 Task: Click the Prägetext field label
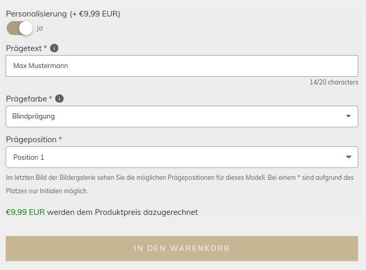point(23,48)
